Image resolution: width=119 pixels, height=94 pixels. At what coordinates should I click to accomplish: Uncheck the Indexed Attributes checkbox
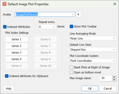click(5, 27)
